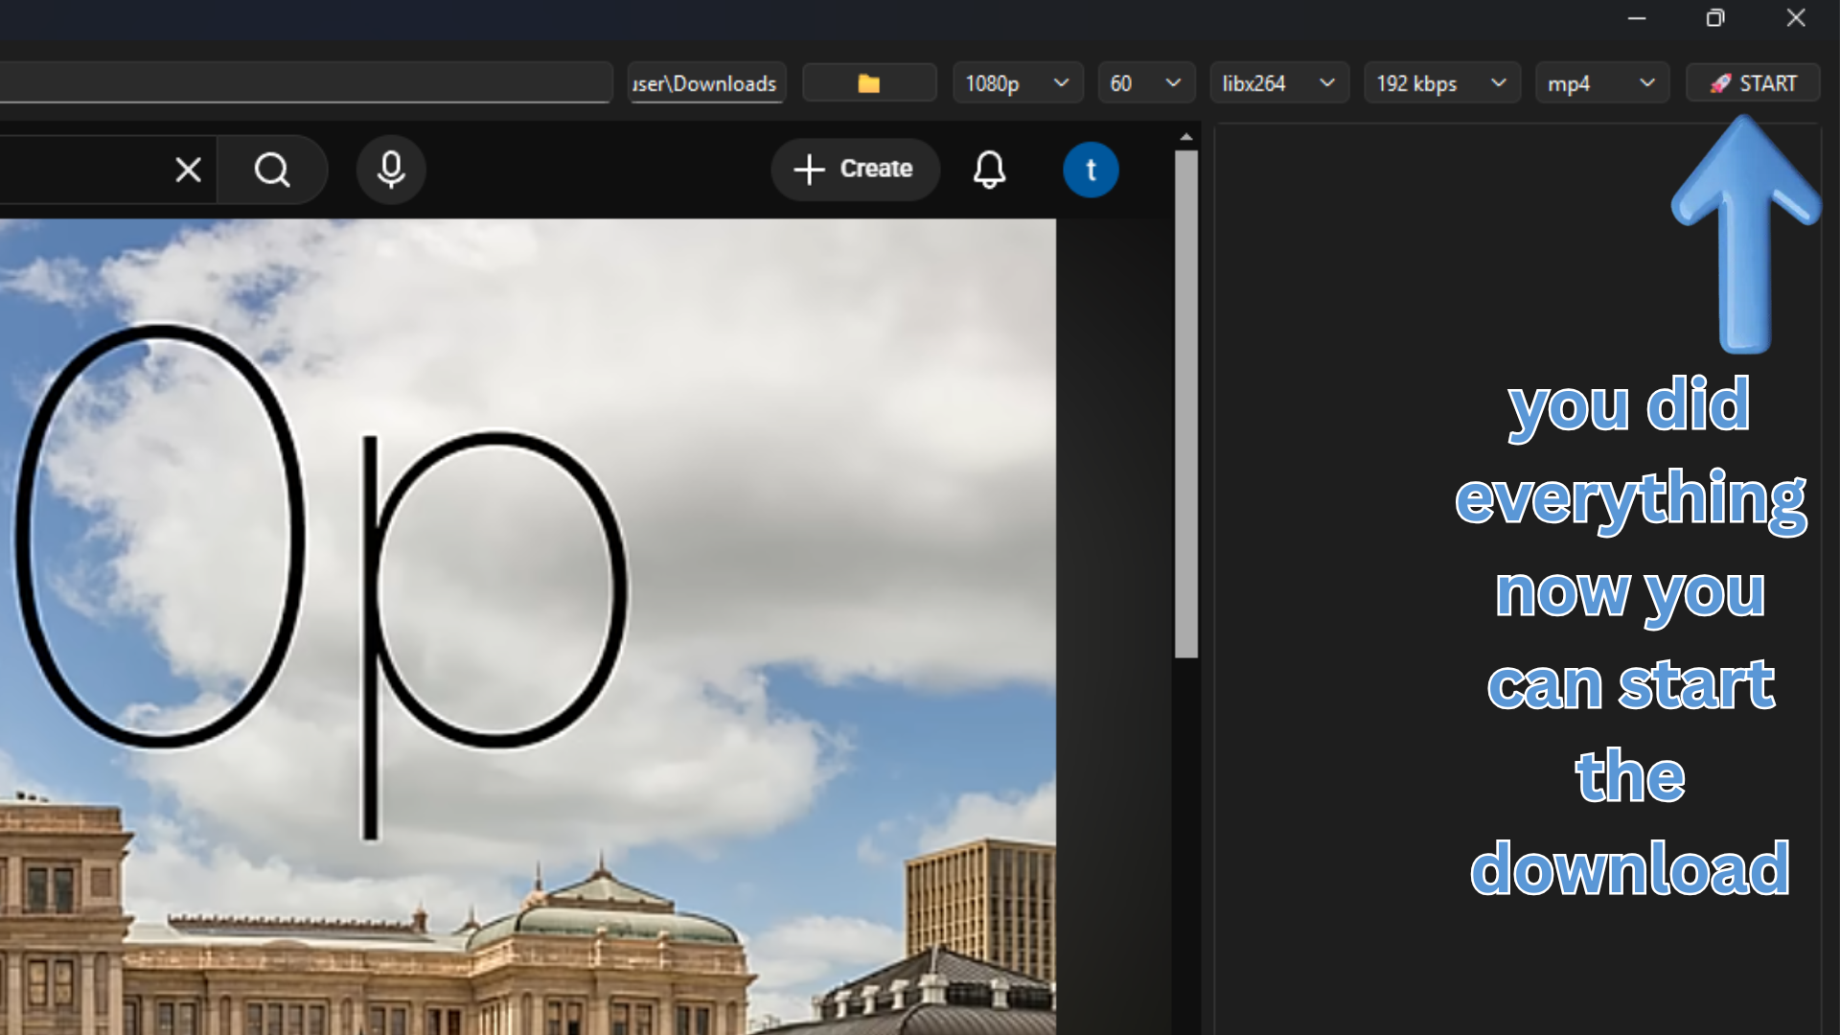Expand the libx264 codec dropdown
The image size is (1840, 1035).
(1278, 83)
